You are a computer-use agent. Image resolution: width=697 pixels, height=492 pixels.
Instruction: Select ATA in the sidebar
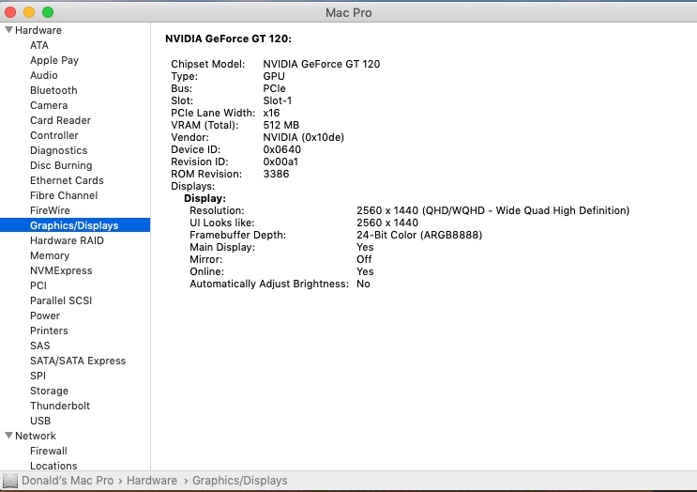click(x=39, y=45)
